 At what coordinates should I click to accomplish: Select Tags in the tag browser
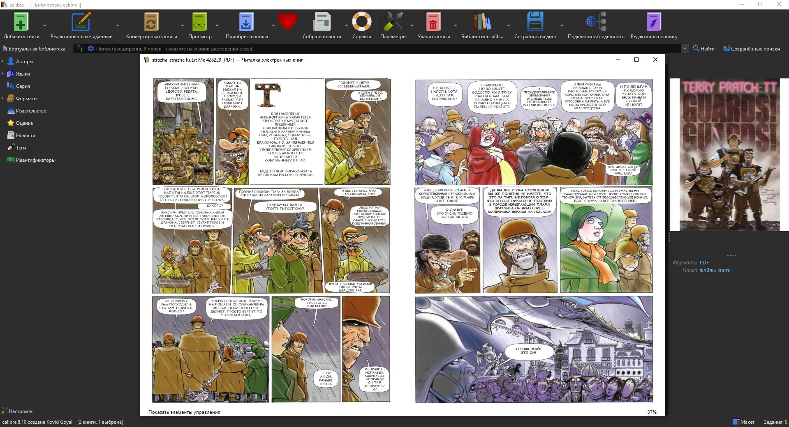pos(21,148)
